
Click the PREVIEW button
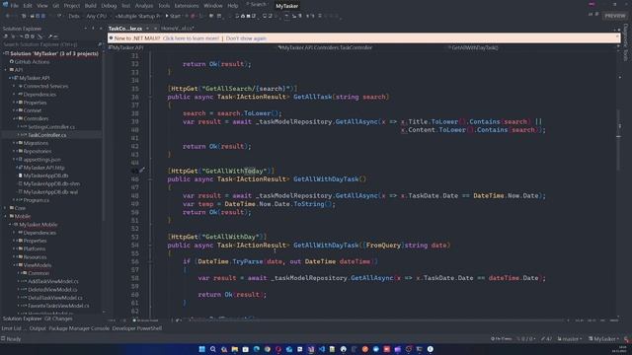(x=615, y=16)
